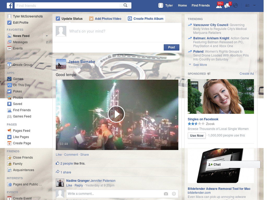Viewport: 267px width, 200px height.
Task: Open Jason Barnabe's profile name link
Action: (x=82, y=62)
